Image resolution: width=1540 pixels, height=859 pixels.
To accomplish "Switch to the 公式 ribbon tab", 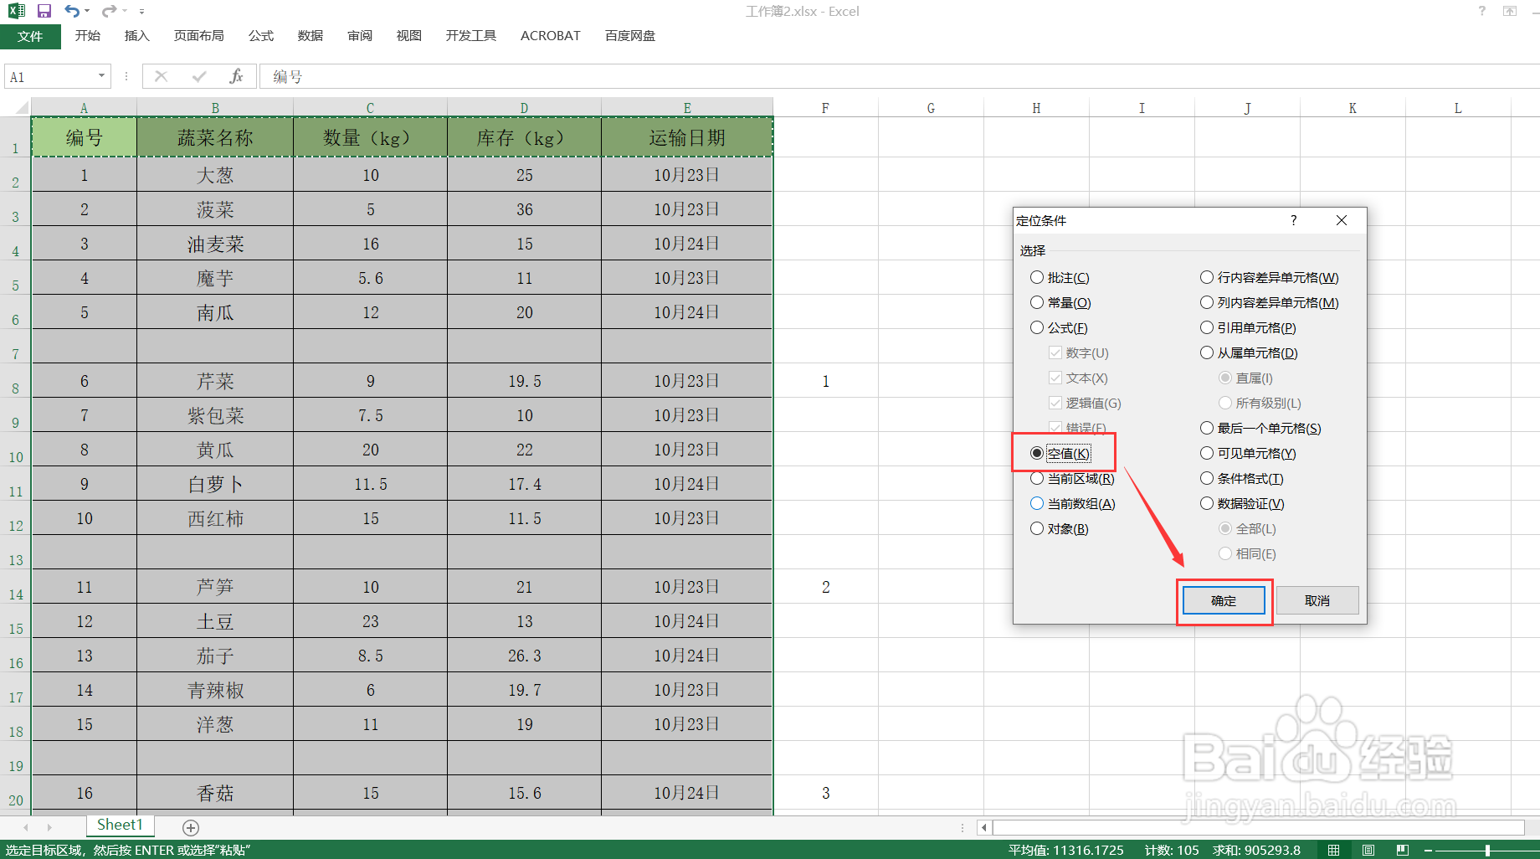I will click(261, 36).
